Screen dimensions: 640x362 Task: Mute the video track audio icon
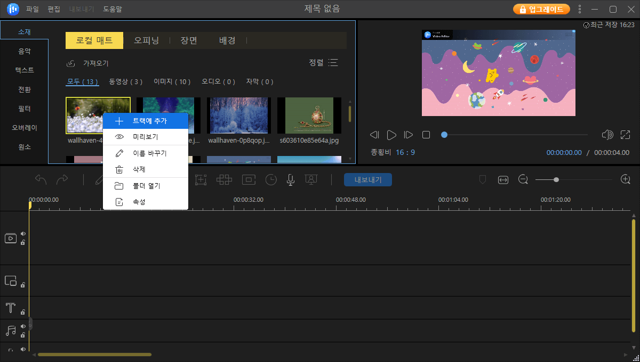(x=22, y=233)
